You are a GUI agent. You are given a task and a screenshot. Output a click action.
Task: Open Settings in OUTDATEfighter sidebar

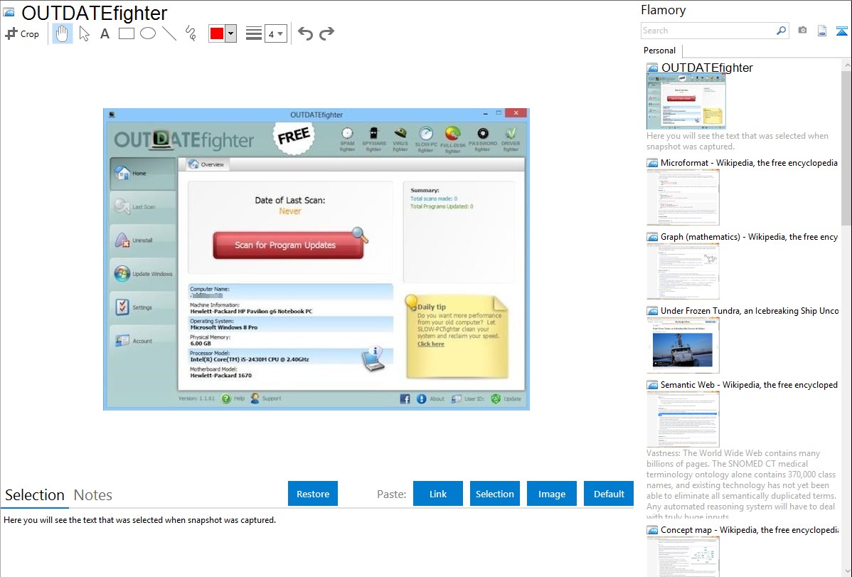(x=143, y=308)
